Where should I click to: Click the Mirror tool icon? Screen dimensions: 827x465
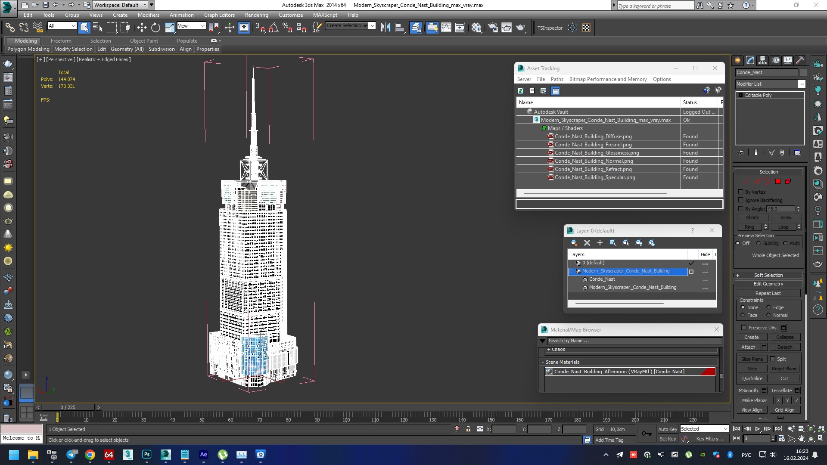[x=386, y=28]
